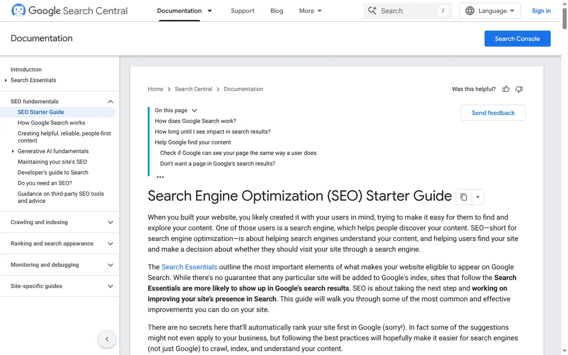Select SEO Starter Guide in sidebar
The height and width of the screenshot is (355, 568).
(x=41, y=112)
